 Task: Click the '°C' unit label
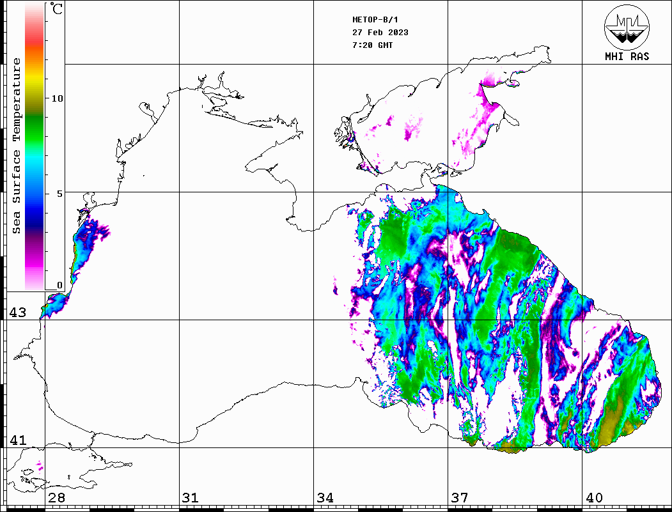[56, 8]
